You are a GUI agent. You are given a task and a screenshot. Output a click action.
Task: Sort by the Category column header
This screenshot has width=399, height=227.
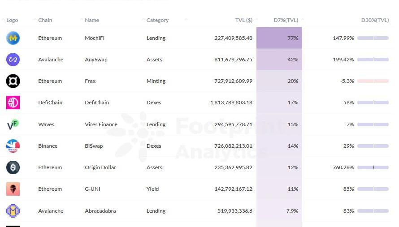click(x=157, y=20)
